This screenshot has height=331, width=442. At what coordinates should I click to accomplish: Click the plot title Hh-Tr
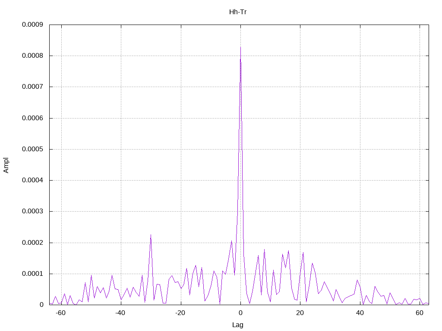pos(238,12)
